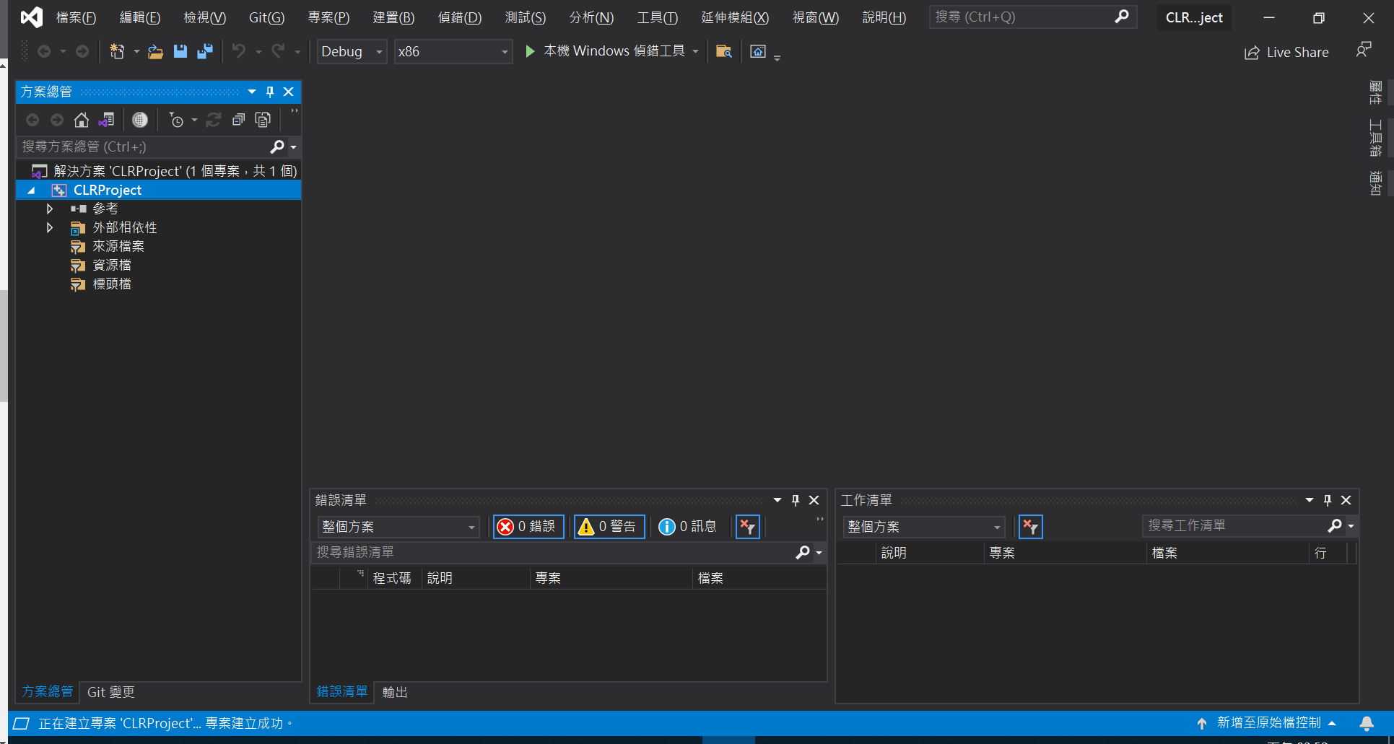The width and height of the screenshot is (1394, 744).
Task: Open task list 整個方案 scope dropdown
Action: pyautogui.click(x=924, y=527)
